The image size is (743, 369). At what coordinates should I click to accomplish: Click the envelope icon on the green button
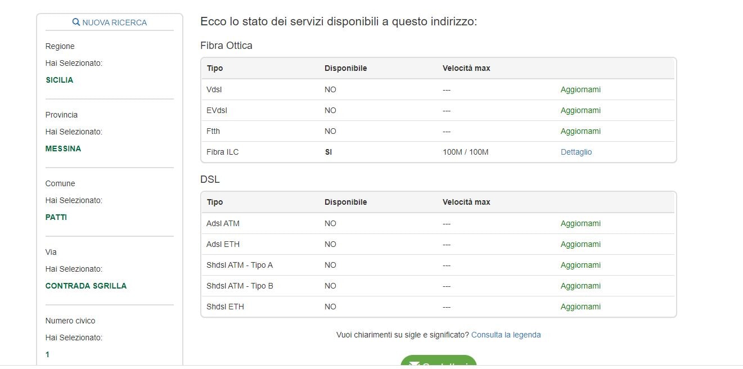click(x=414, y=364)
